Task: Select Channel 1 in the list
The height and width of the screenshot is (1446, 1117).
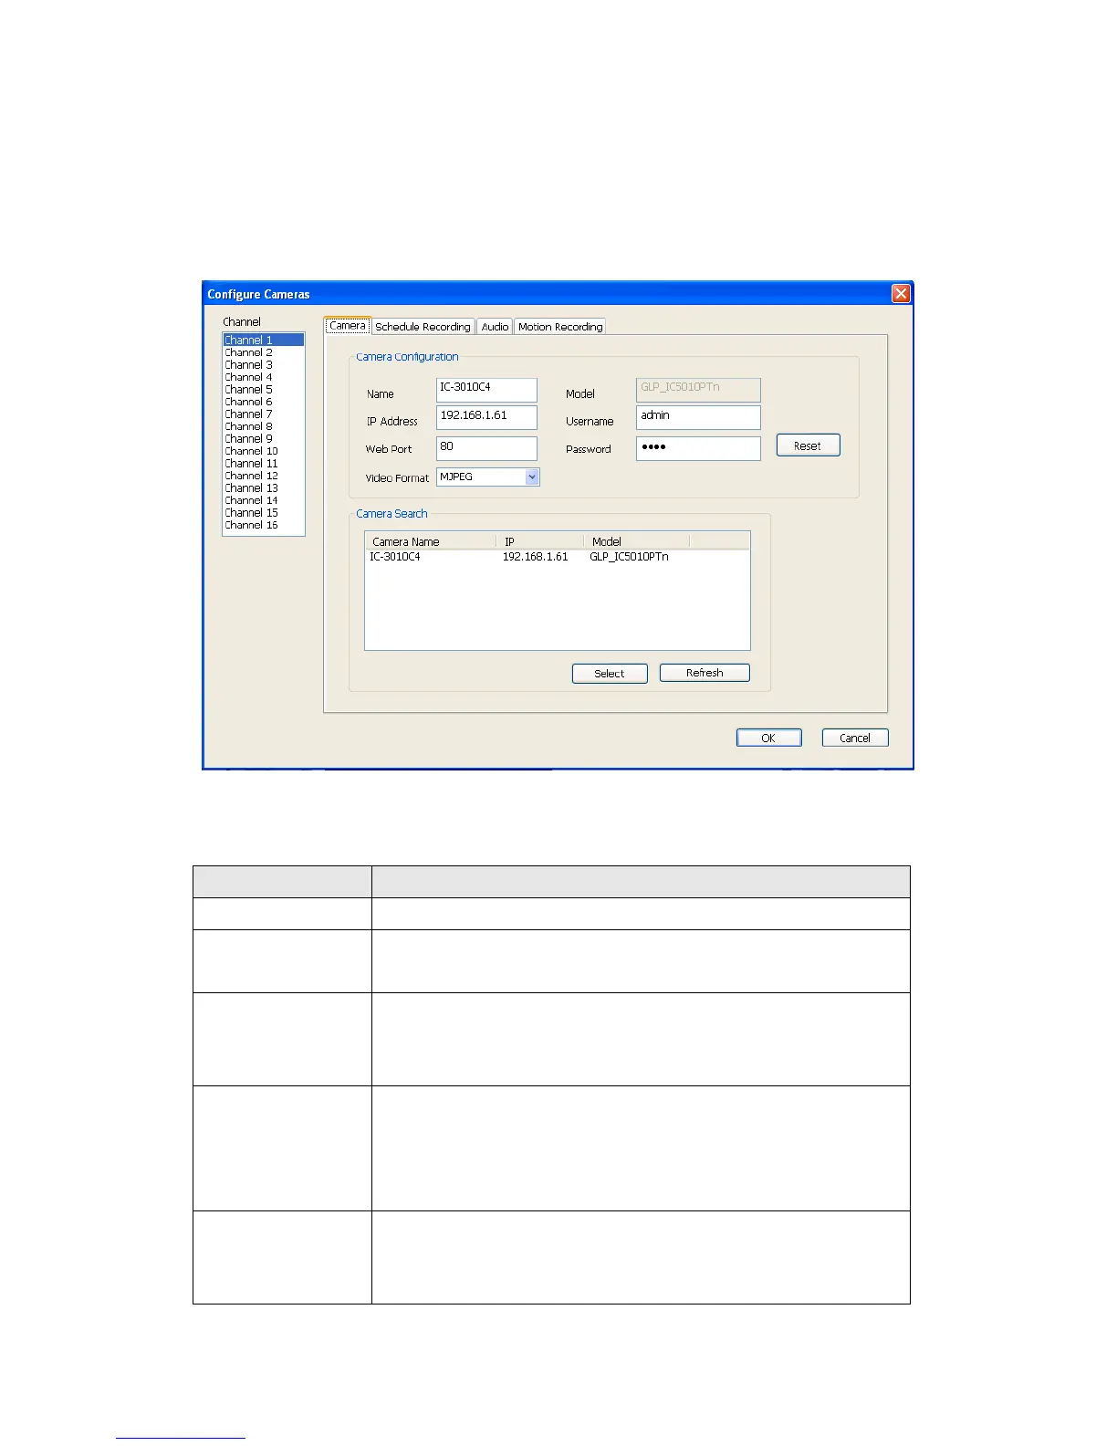Action: (x=264, y=340)
